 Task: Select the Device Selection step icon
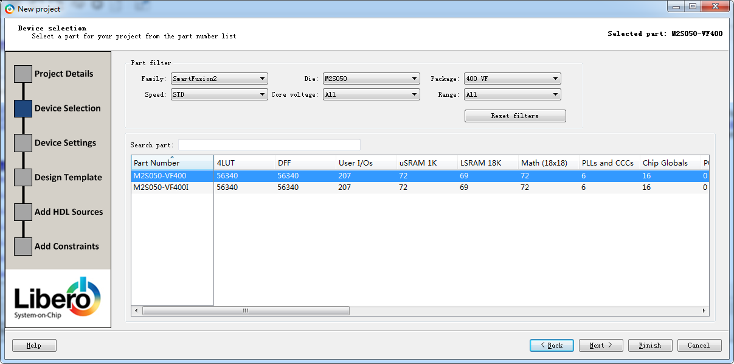pos(23,108)
